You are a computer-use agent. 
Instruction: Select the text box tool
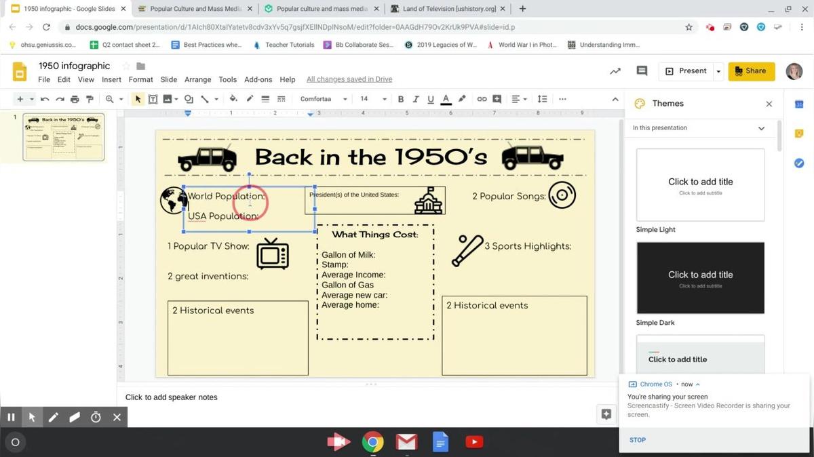click(153, 99)
